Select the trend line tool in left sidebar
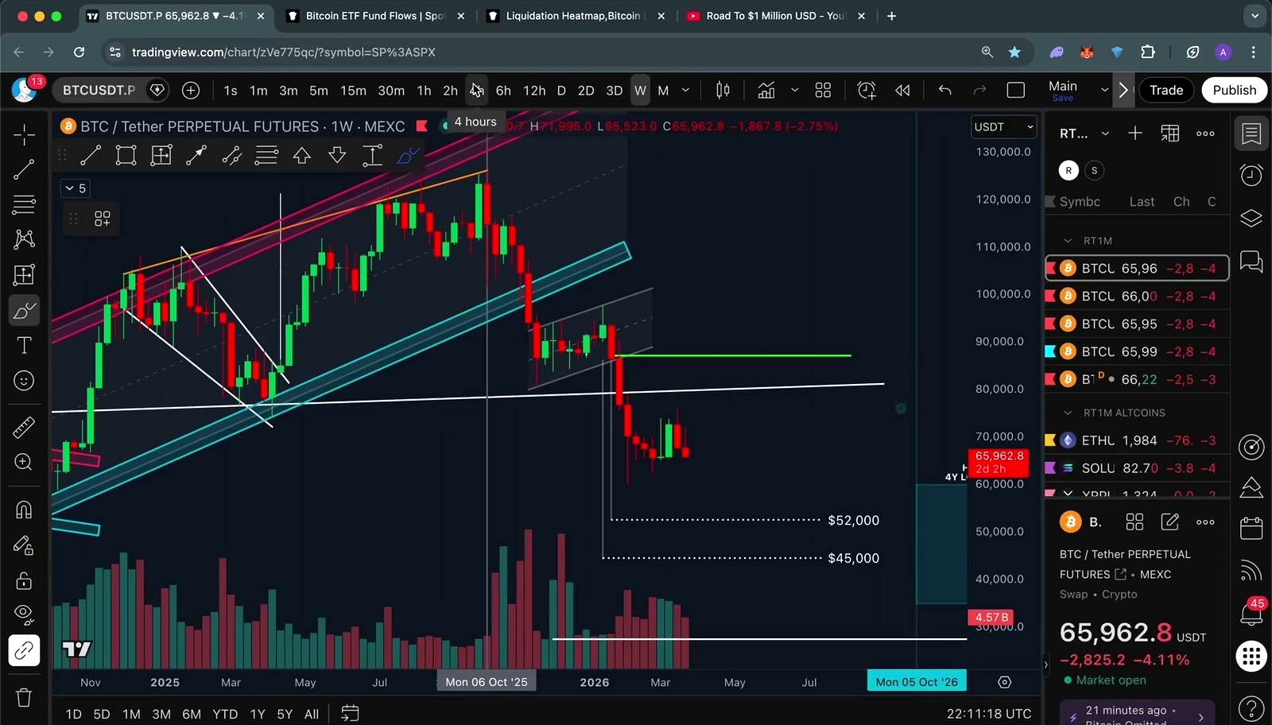 [24, 169]
